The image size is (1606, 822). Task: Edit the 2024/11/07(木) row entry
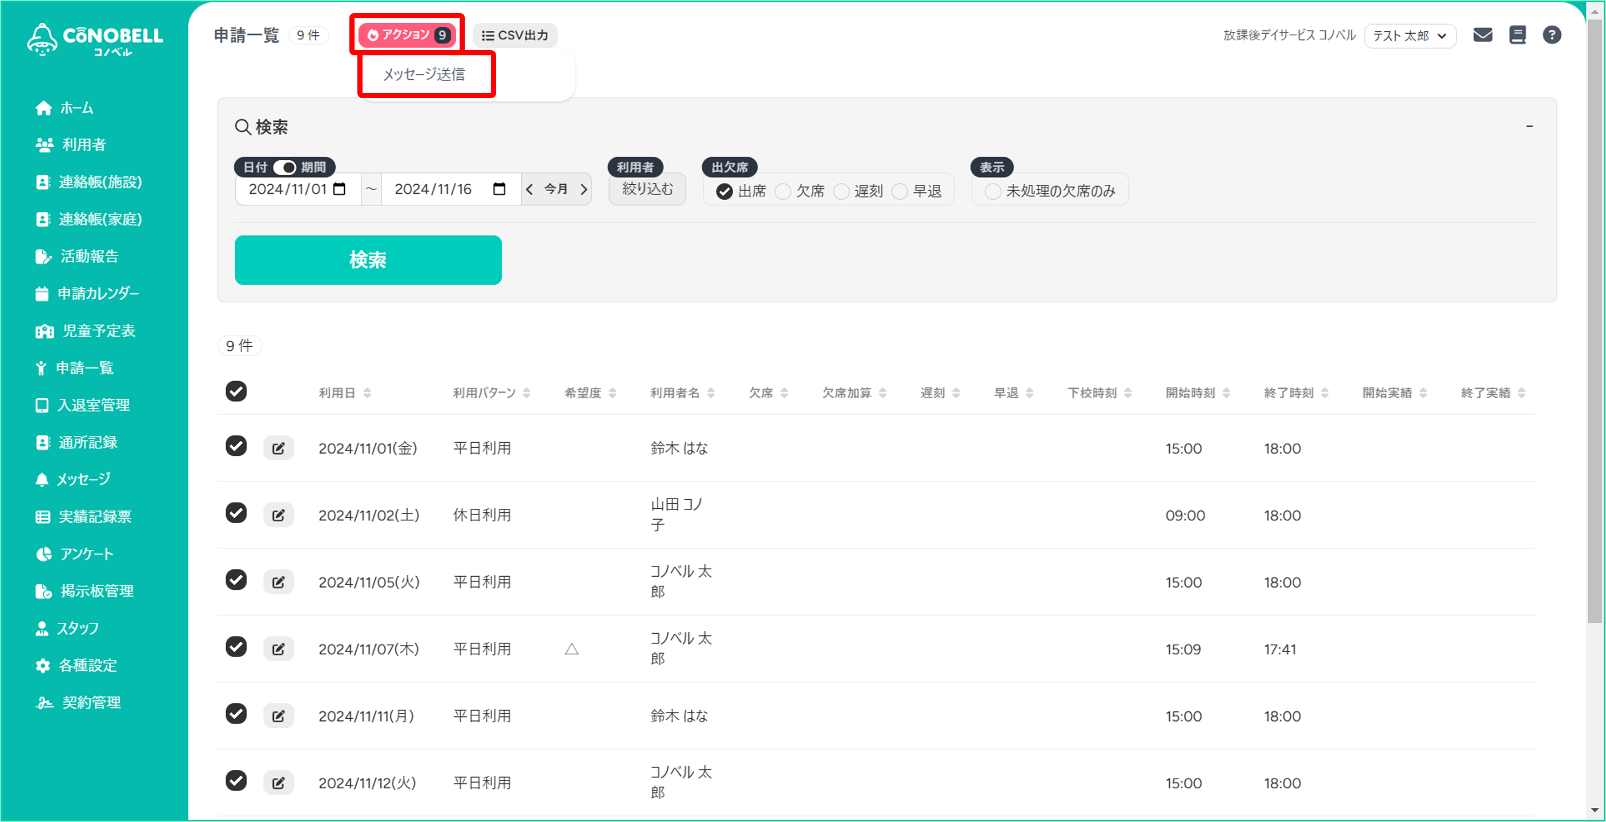click(x=278, y=649)
